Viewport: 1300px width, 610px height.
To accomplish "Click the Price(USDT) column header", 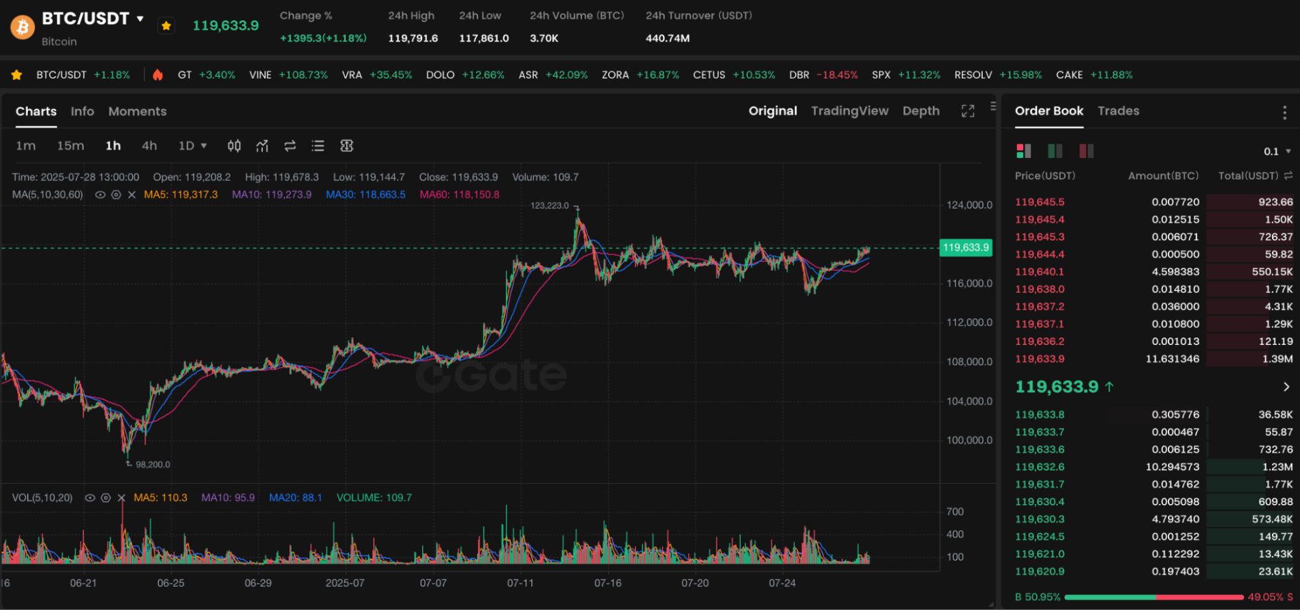I will (1045, 175).
